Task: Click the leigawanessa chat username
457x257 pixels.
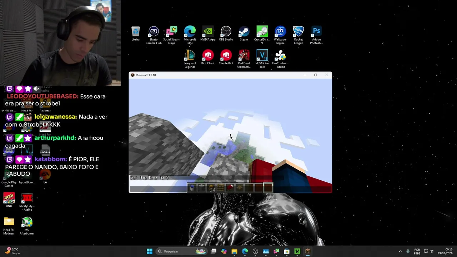Action: (55, 117)
